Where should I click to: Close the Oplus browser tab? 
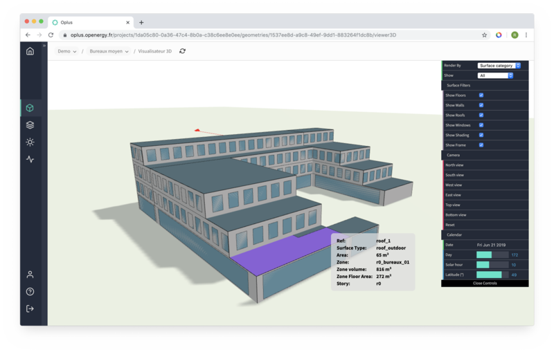tap(127, 23)
